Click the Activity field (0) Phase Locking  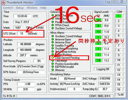(70, 84)
